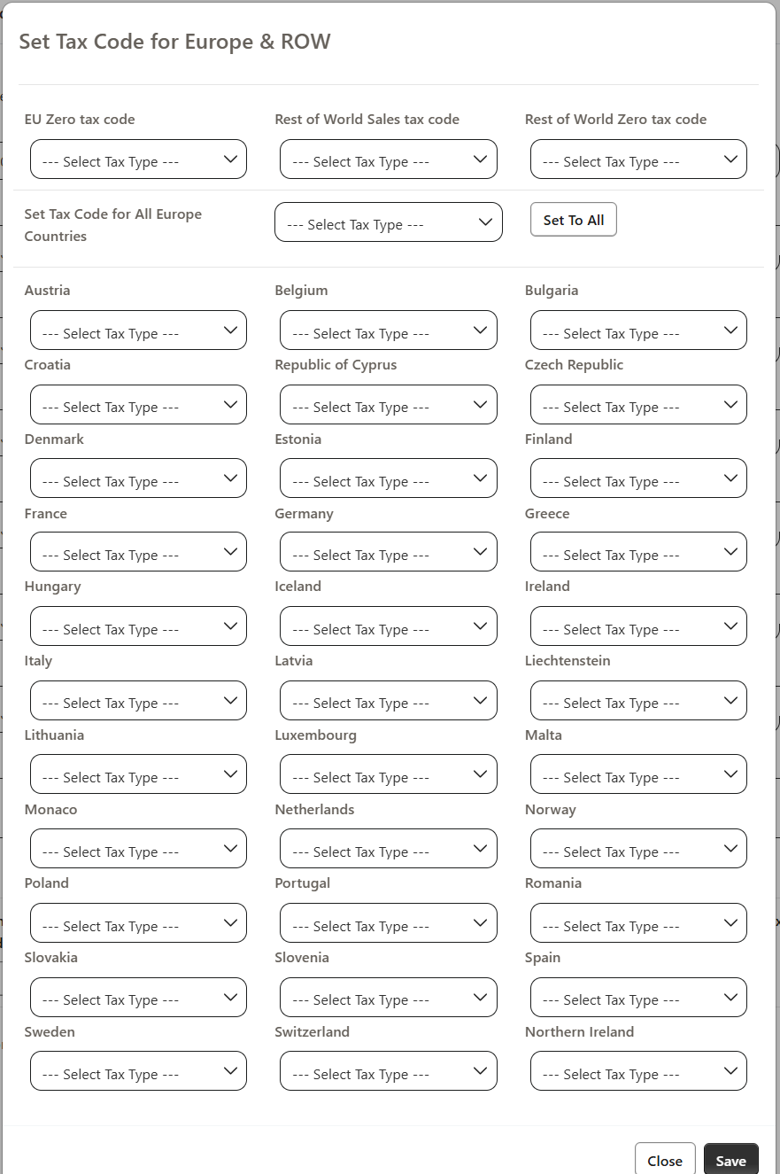Expand Rest of World Sales tax code dropdown

pos(388,160)
